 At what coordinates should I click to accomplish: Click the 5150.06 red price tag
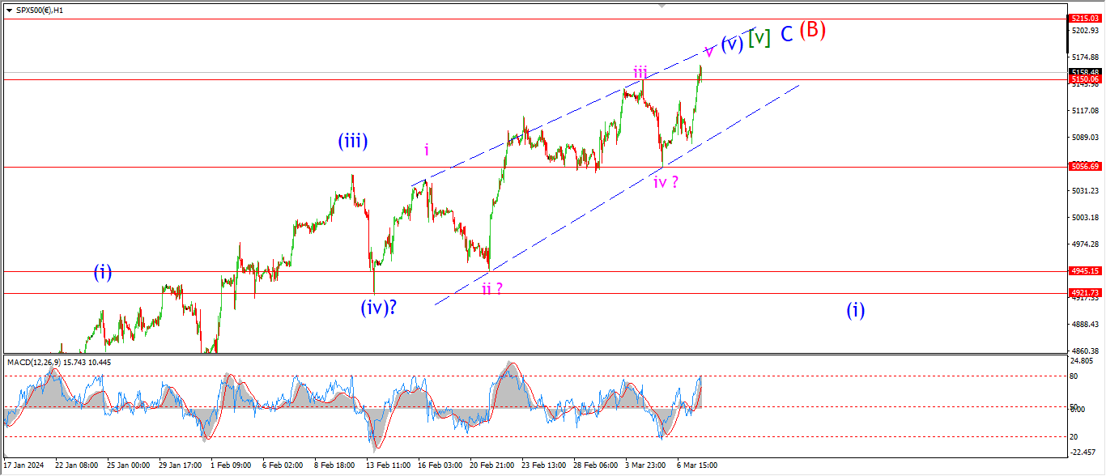[x=1086, y=79]
